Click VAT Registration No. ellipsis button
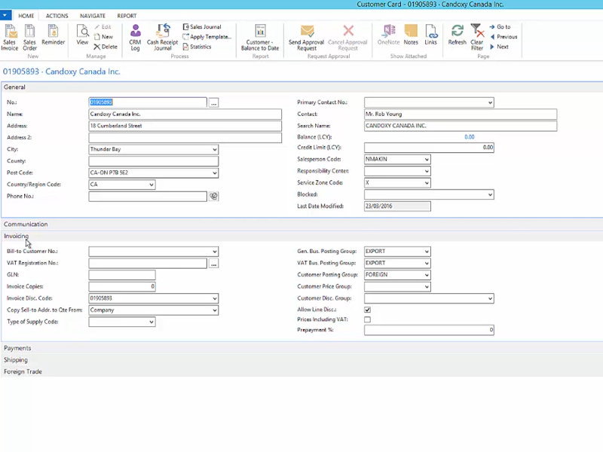The image size is (603, 452). click(x=214, y=264)
